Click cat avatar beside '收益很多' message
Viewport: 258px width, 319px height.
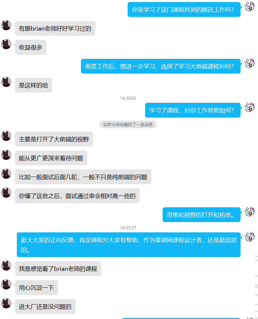[x=6, y=44]
